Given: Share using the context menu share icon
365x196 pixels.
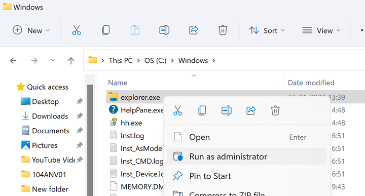Looking at the screenshot, I should (x=251, y=110).
